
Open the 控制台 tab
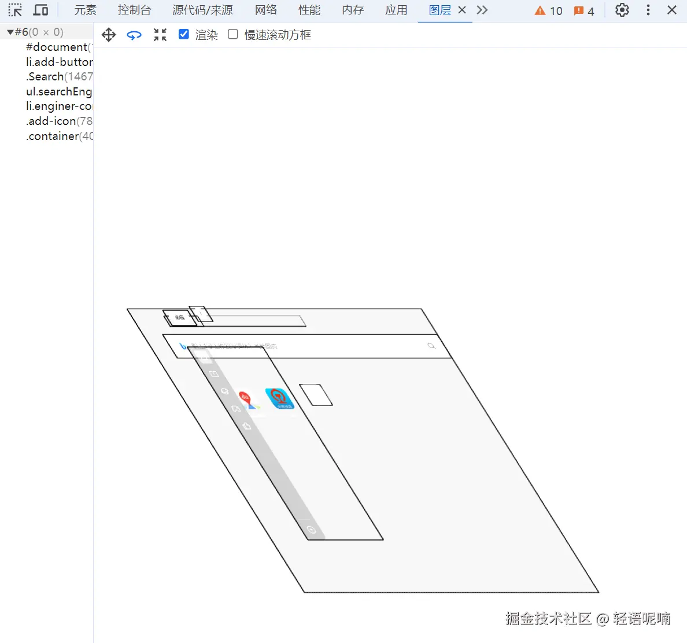click(x=135, y=10)
